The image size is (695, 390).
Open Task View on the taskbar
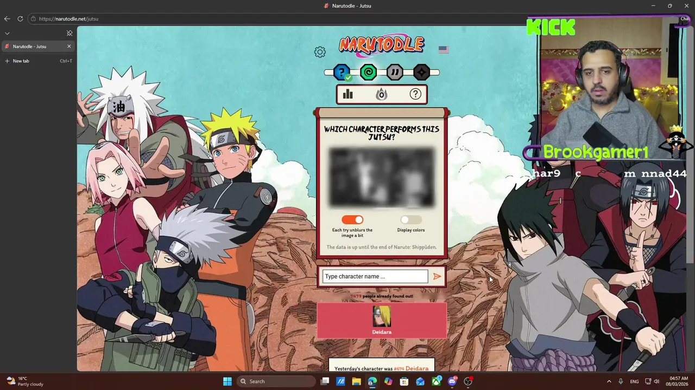tap(325, 381)
